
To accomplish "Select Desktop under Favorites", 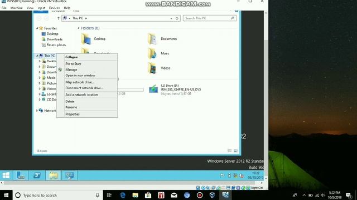I will click(x=52, y=34).
